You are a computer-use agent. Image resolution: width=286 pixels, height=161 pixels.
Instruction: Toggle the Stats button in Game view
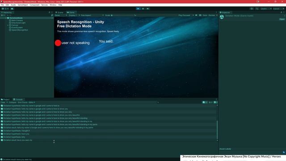click(205, 15)
